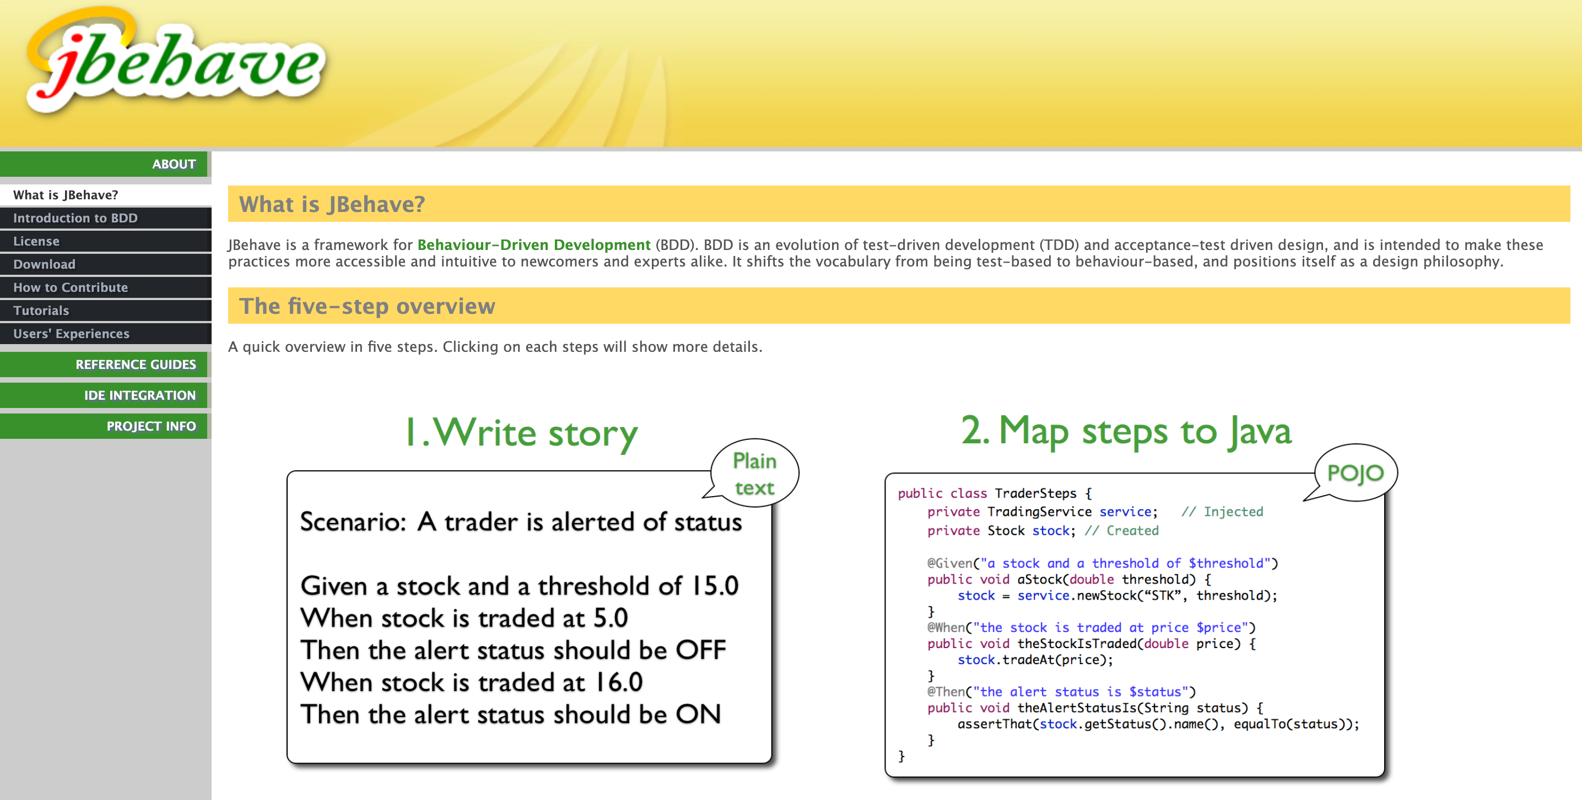1582x800 pixels.
Task: Open the 'Introduction to BDD' page
Action: click(x=75, y=219)
